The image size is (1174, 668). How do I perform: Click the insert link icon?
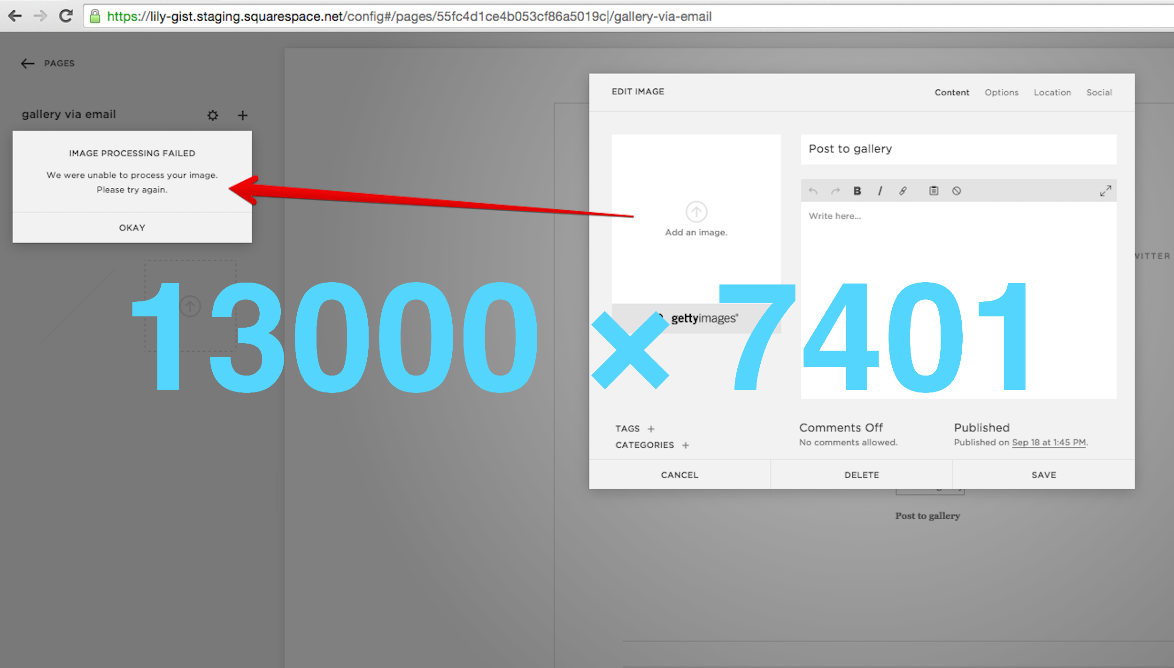pyautogui.click(x=903, y=191)
